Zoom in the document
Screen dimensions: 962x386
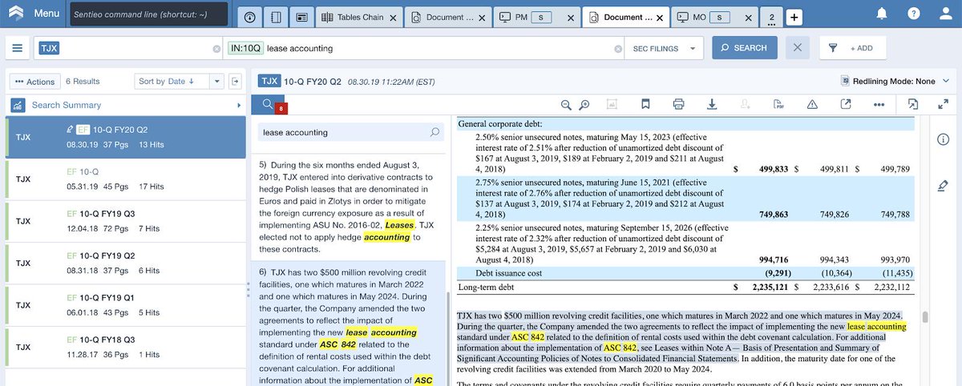click(x=584, y=104)
